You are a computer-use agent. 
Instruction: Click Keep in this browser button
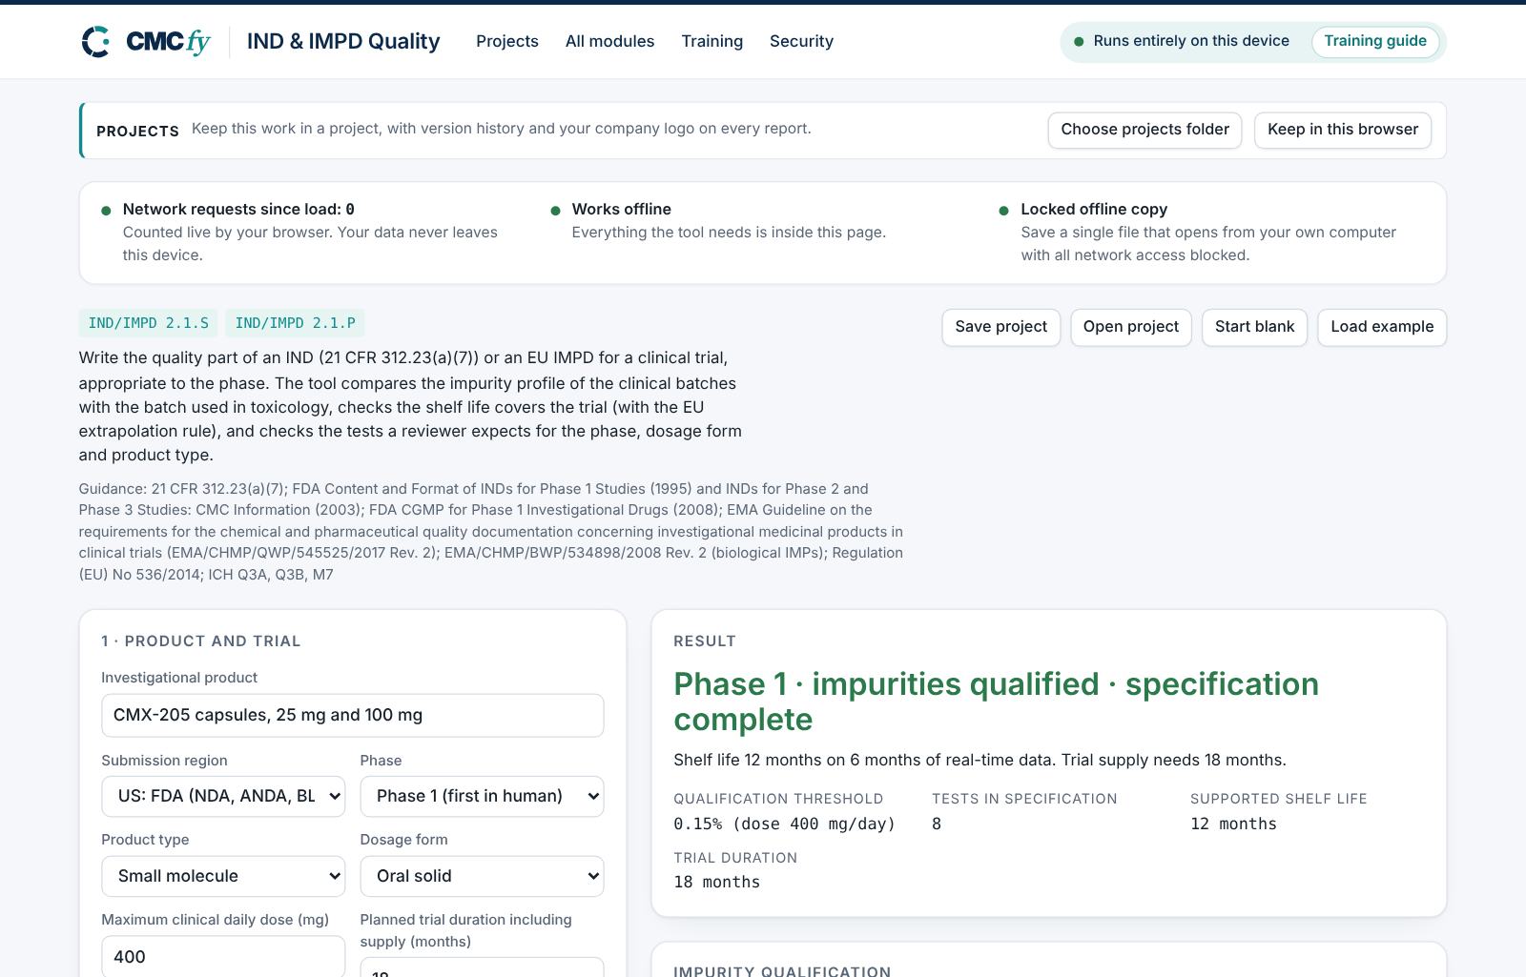point(1343,130)
